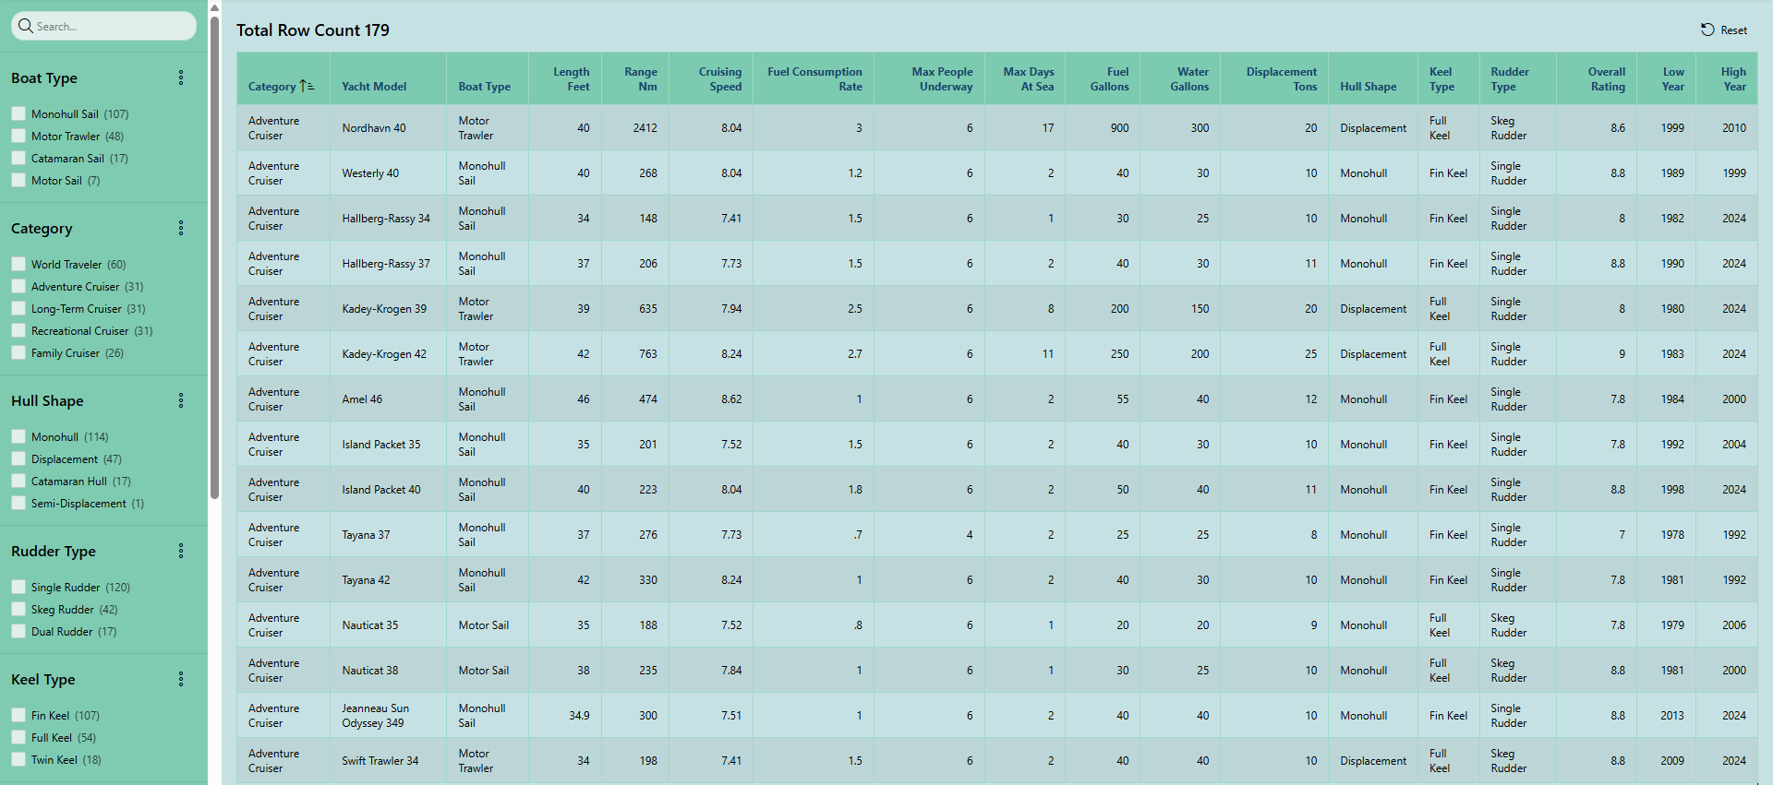1773x785 pixels.
Task: Open Category filter three-dot menu
Action: pos(181,228)
